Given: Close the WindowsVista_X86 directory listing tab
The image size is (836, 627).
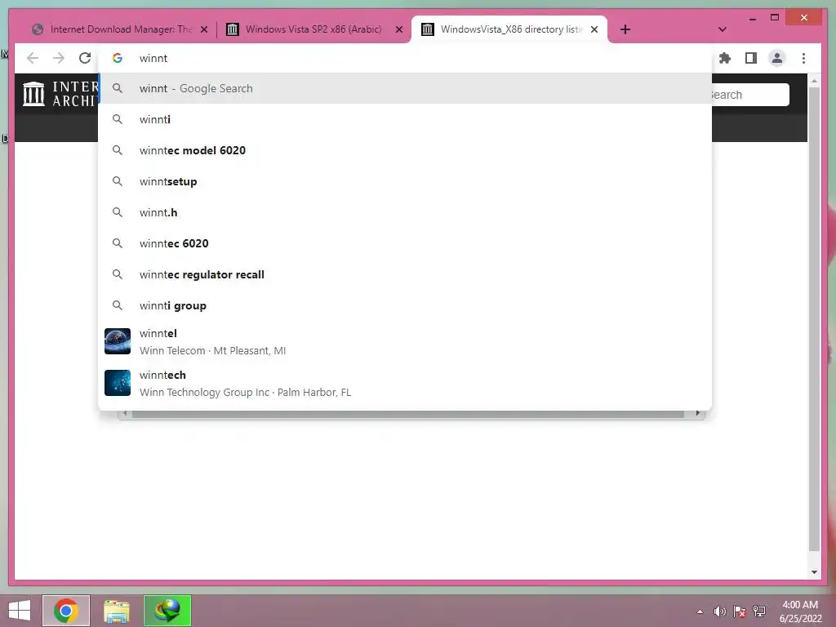Looking at the screenshot, I should (x=594, y=30).
